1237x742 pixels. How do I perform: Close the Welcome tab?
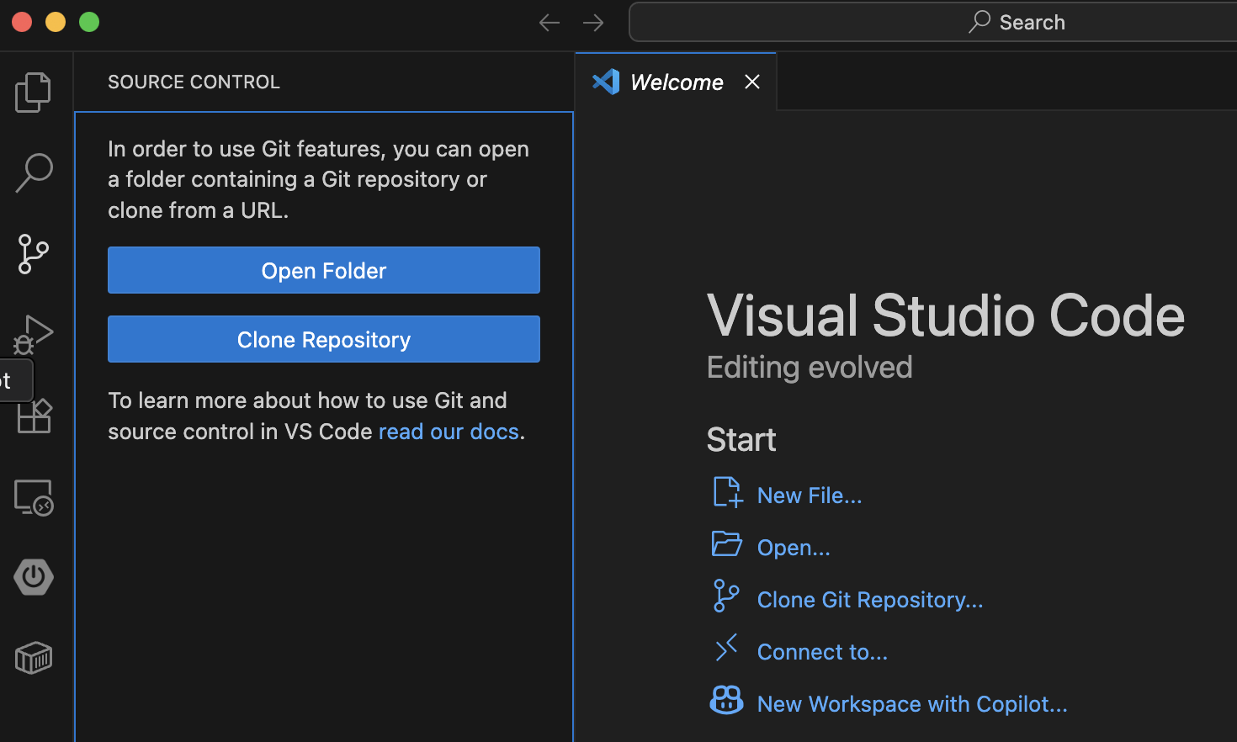(x=752, y=82)
